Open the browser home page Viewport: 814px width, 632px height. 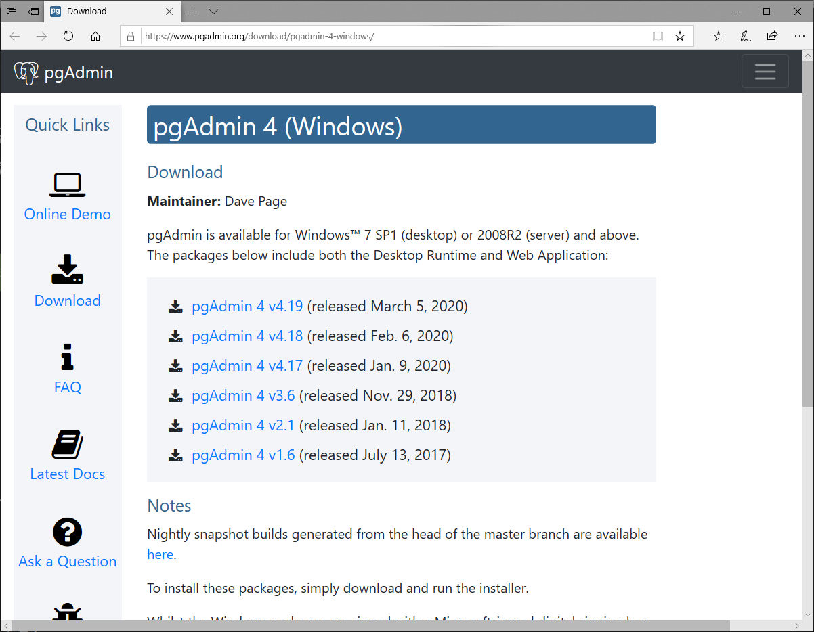click(x=95, y=36)
